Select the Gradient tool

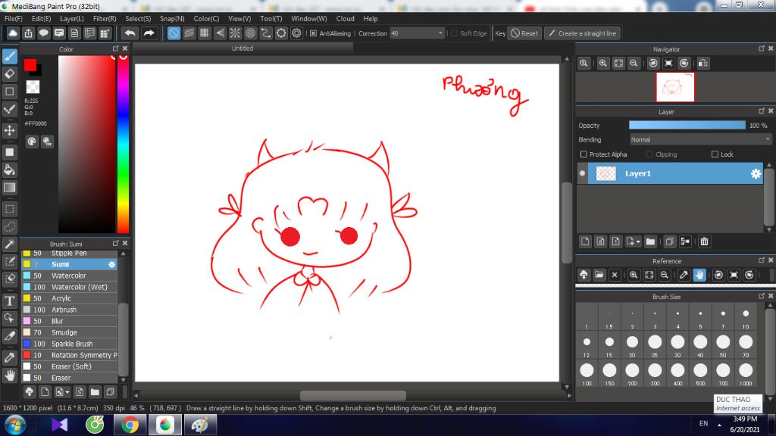click(9, 188)
